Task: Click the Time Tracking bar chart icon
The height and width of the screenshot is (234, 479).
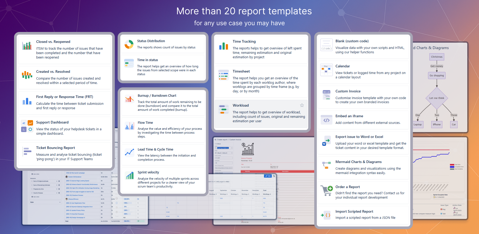Action: [x=223, y=46]
